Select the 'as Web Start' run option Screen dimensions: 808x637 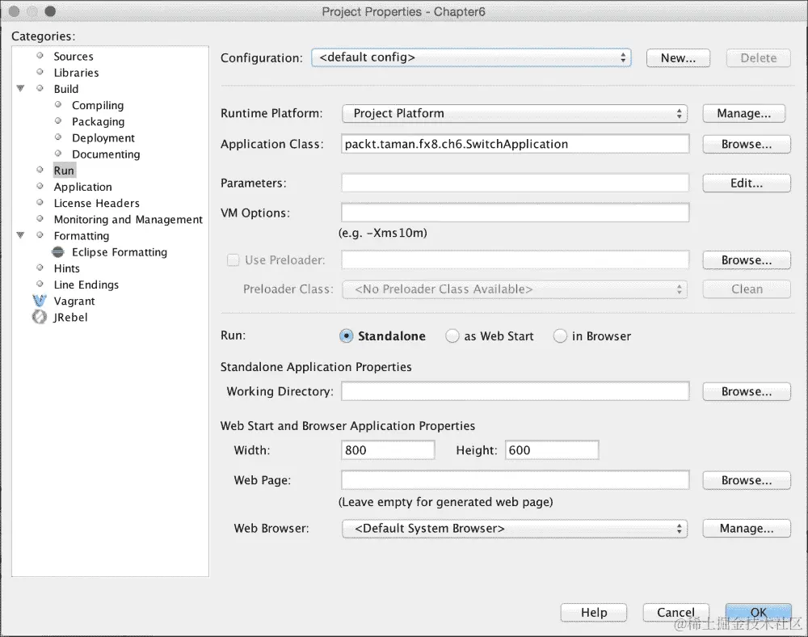coord(452,335)
